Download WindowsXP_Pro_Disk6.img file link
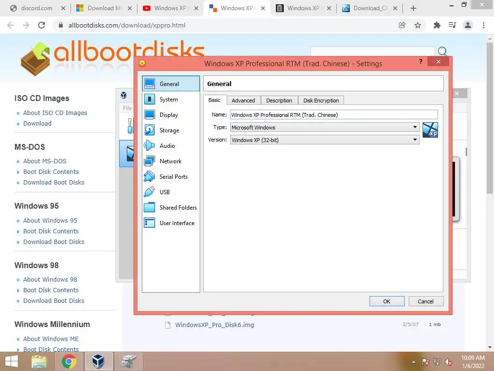494x371 pixels. pyautogui.click(x=215, y=325)
